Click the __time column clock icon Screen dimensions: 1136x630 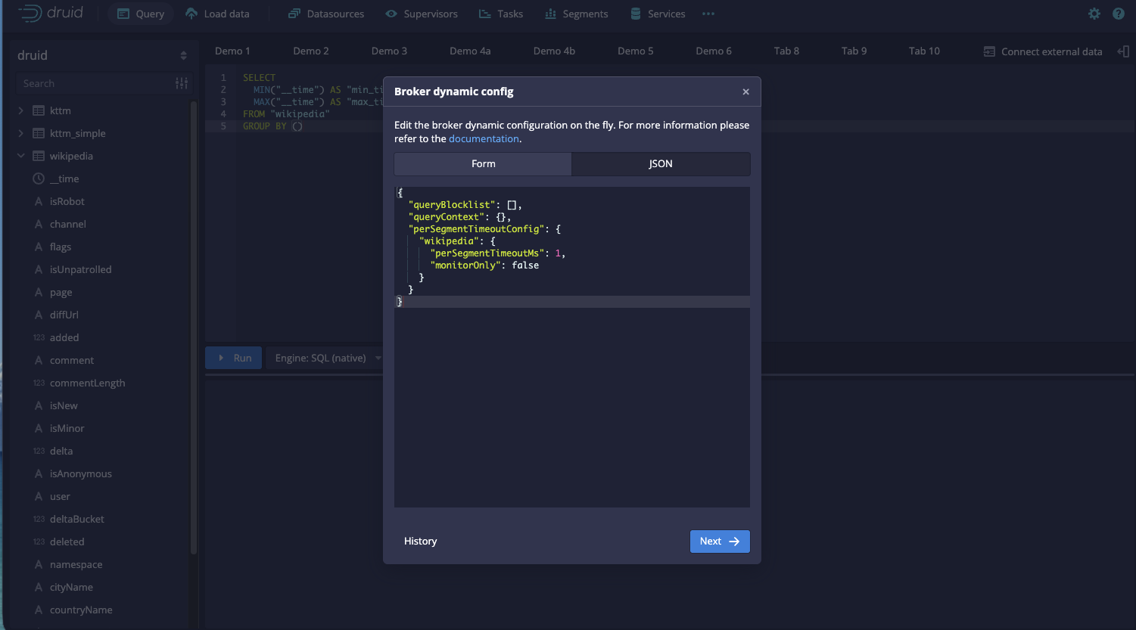(x=39, y=178)
